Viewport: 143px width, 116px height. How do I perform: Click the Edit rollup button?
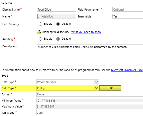pyautogui.click(x=110, y=88)
